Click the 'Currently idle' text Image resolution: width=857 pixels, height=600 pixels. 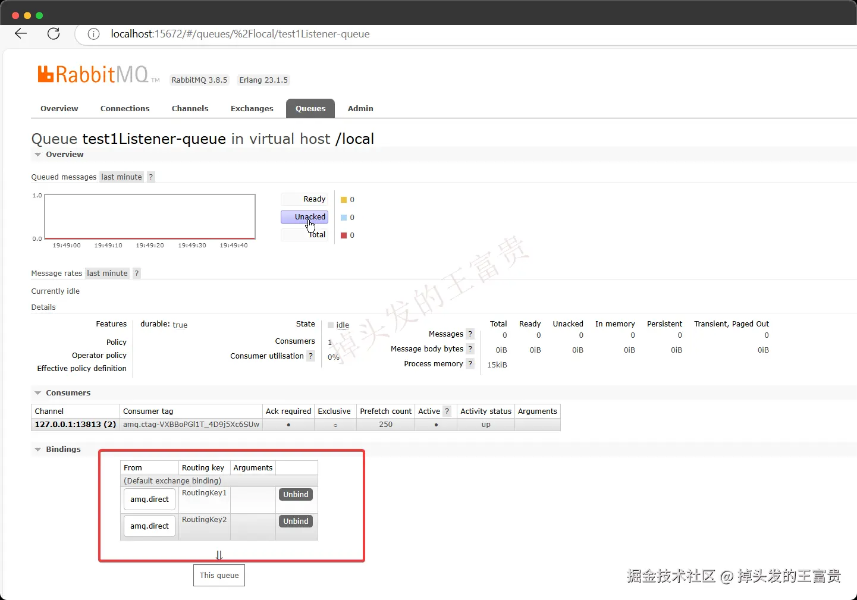pyautogui.click(x=55, y=291)
